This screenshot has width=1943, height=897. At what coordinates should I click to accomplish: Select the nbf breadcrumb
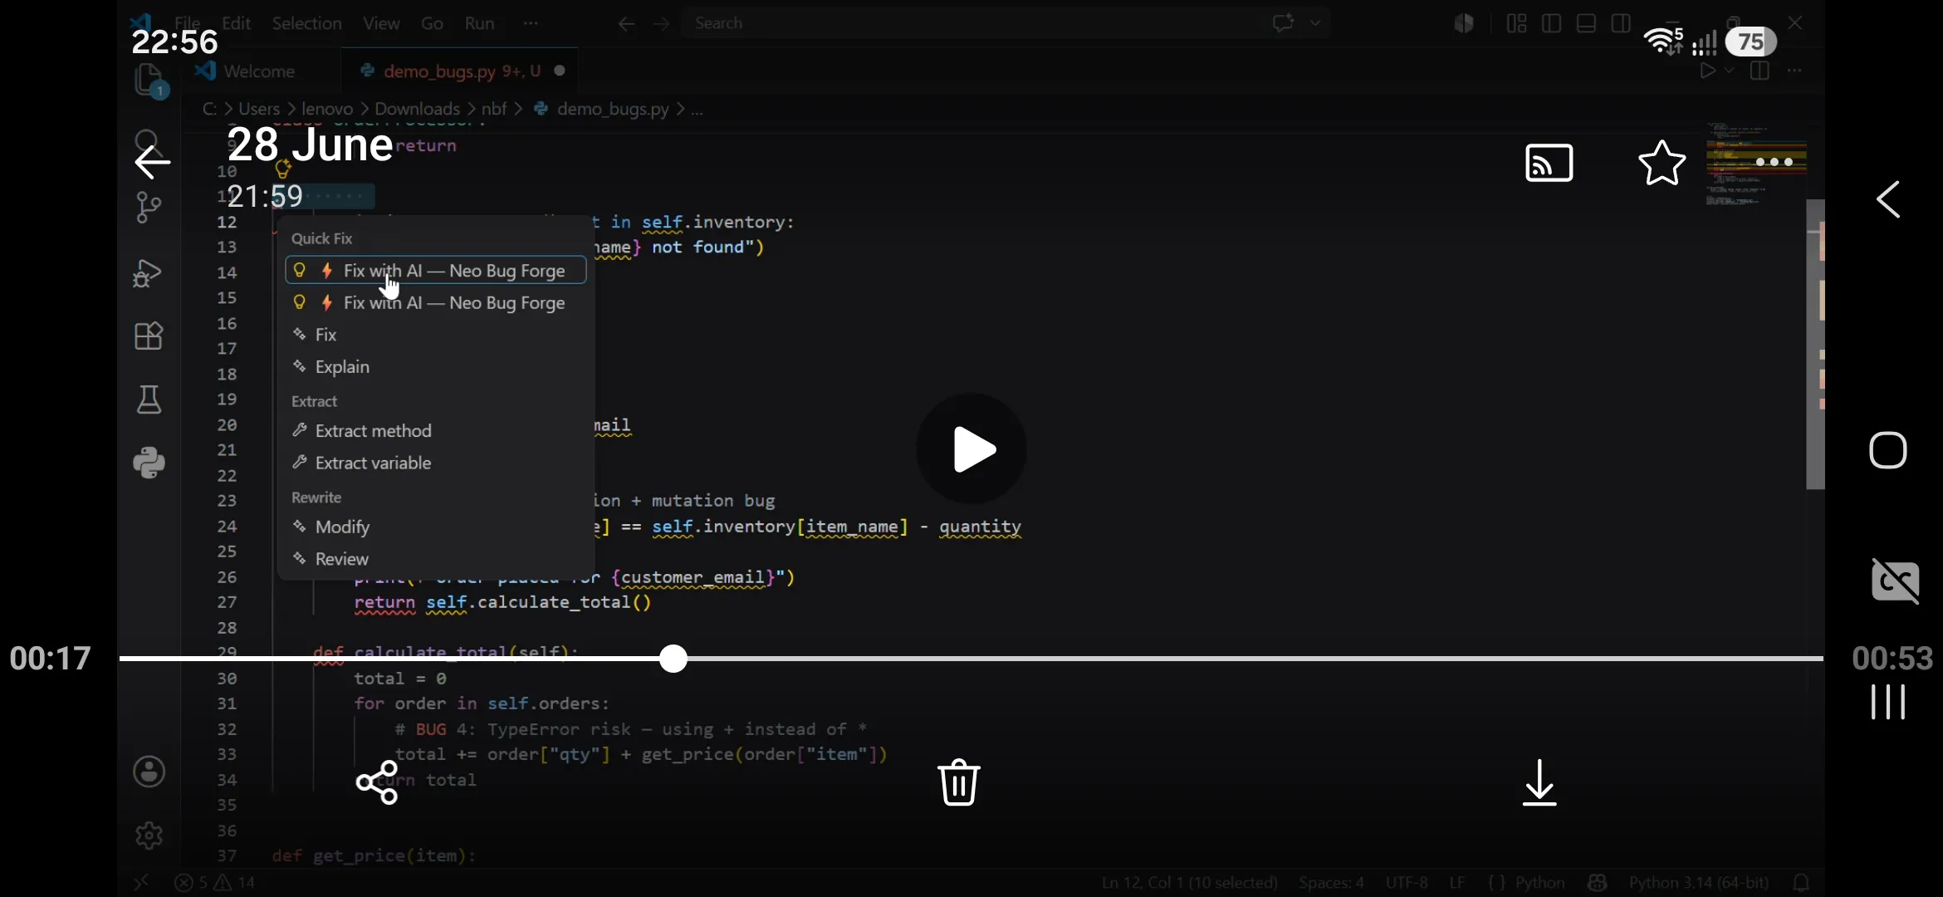click(x=494, y=109)
